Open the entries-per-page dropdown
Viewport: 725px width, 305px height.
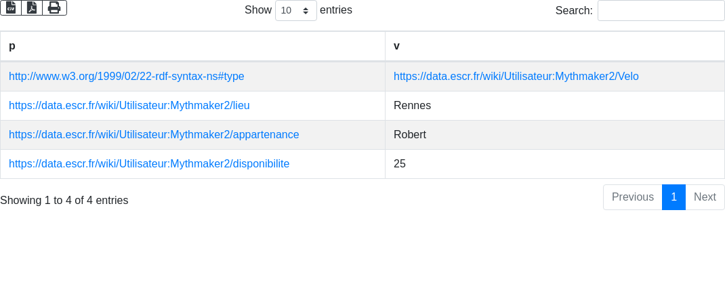pyautogui.click(x=295, y=11)
